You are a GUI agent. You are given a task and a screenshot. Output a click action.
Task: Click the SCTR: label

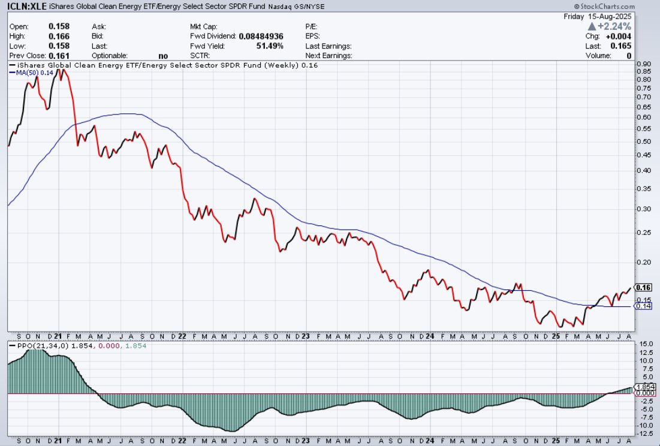(200, 56)
